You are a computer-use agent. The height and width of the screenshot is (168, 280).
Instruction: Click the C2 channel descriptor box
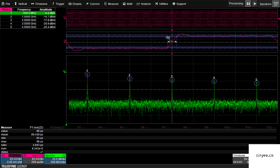click(x=11, y=159)
